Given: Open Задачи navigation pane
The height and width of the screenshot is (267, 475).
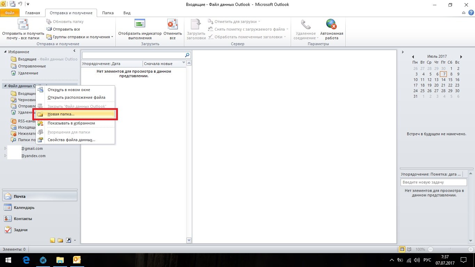Looking at the screenshot, I should pos(40,230).
